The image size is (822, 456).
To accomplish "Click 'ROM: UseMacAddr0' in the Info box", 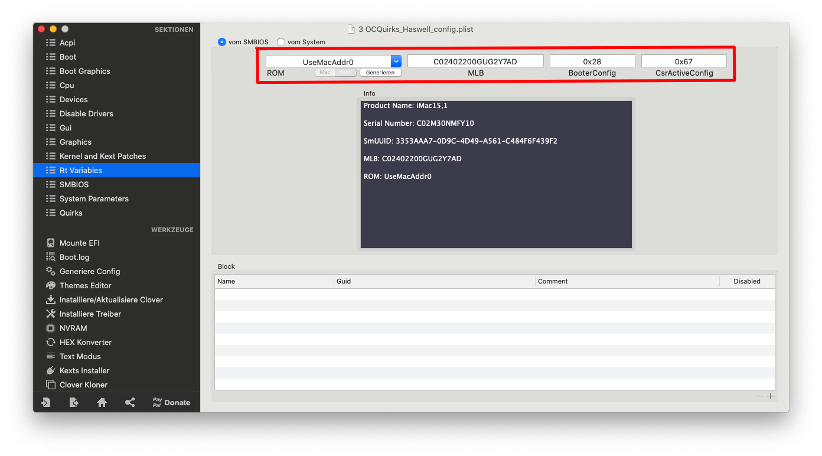I will (397, 177).
